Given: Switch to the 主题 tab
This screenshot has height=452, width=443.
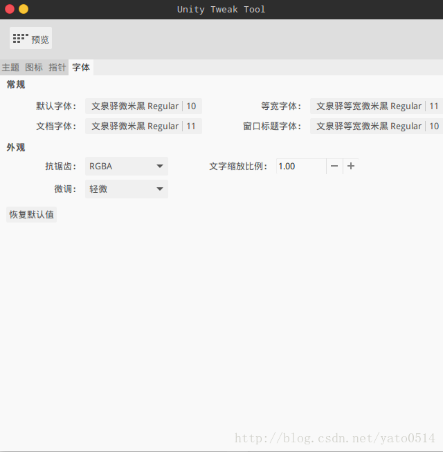Looking at the screenshot, I should pyautogui.click(x=10, y=68).
